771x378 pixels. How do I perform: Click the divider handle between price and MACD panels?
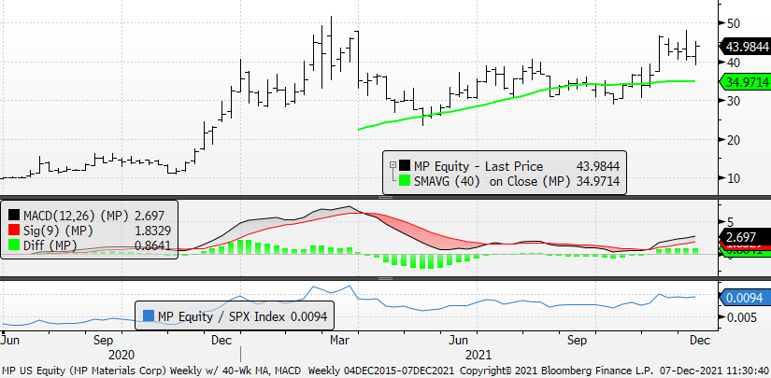point(385,197)
